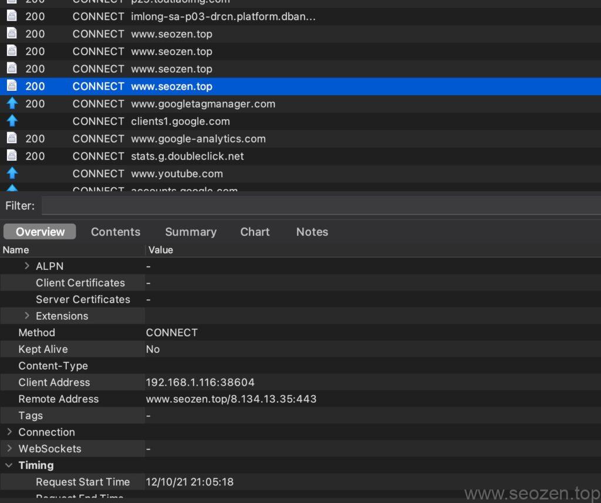Click the Request Start Time label
This screenshot has height=503, width=601.
[83, 481]
